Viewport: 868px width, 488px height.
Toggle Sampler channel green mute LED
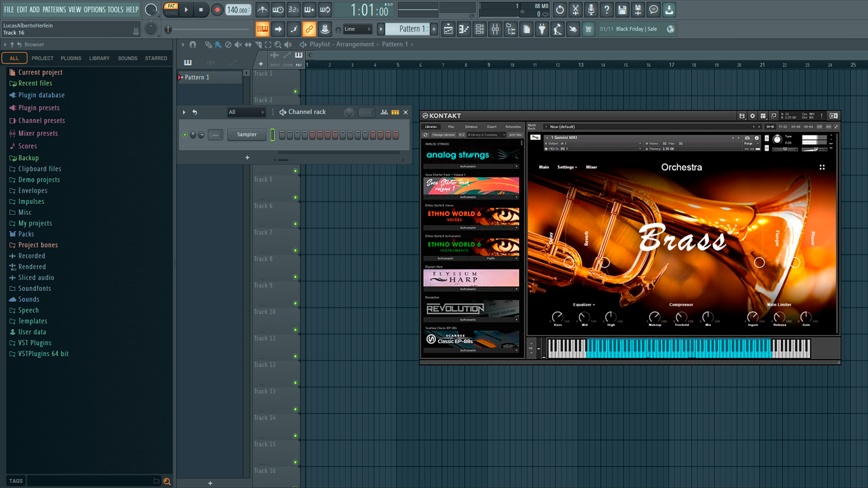point(185,135)
